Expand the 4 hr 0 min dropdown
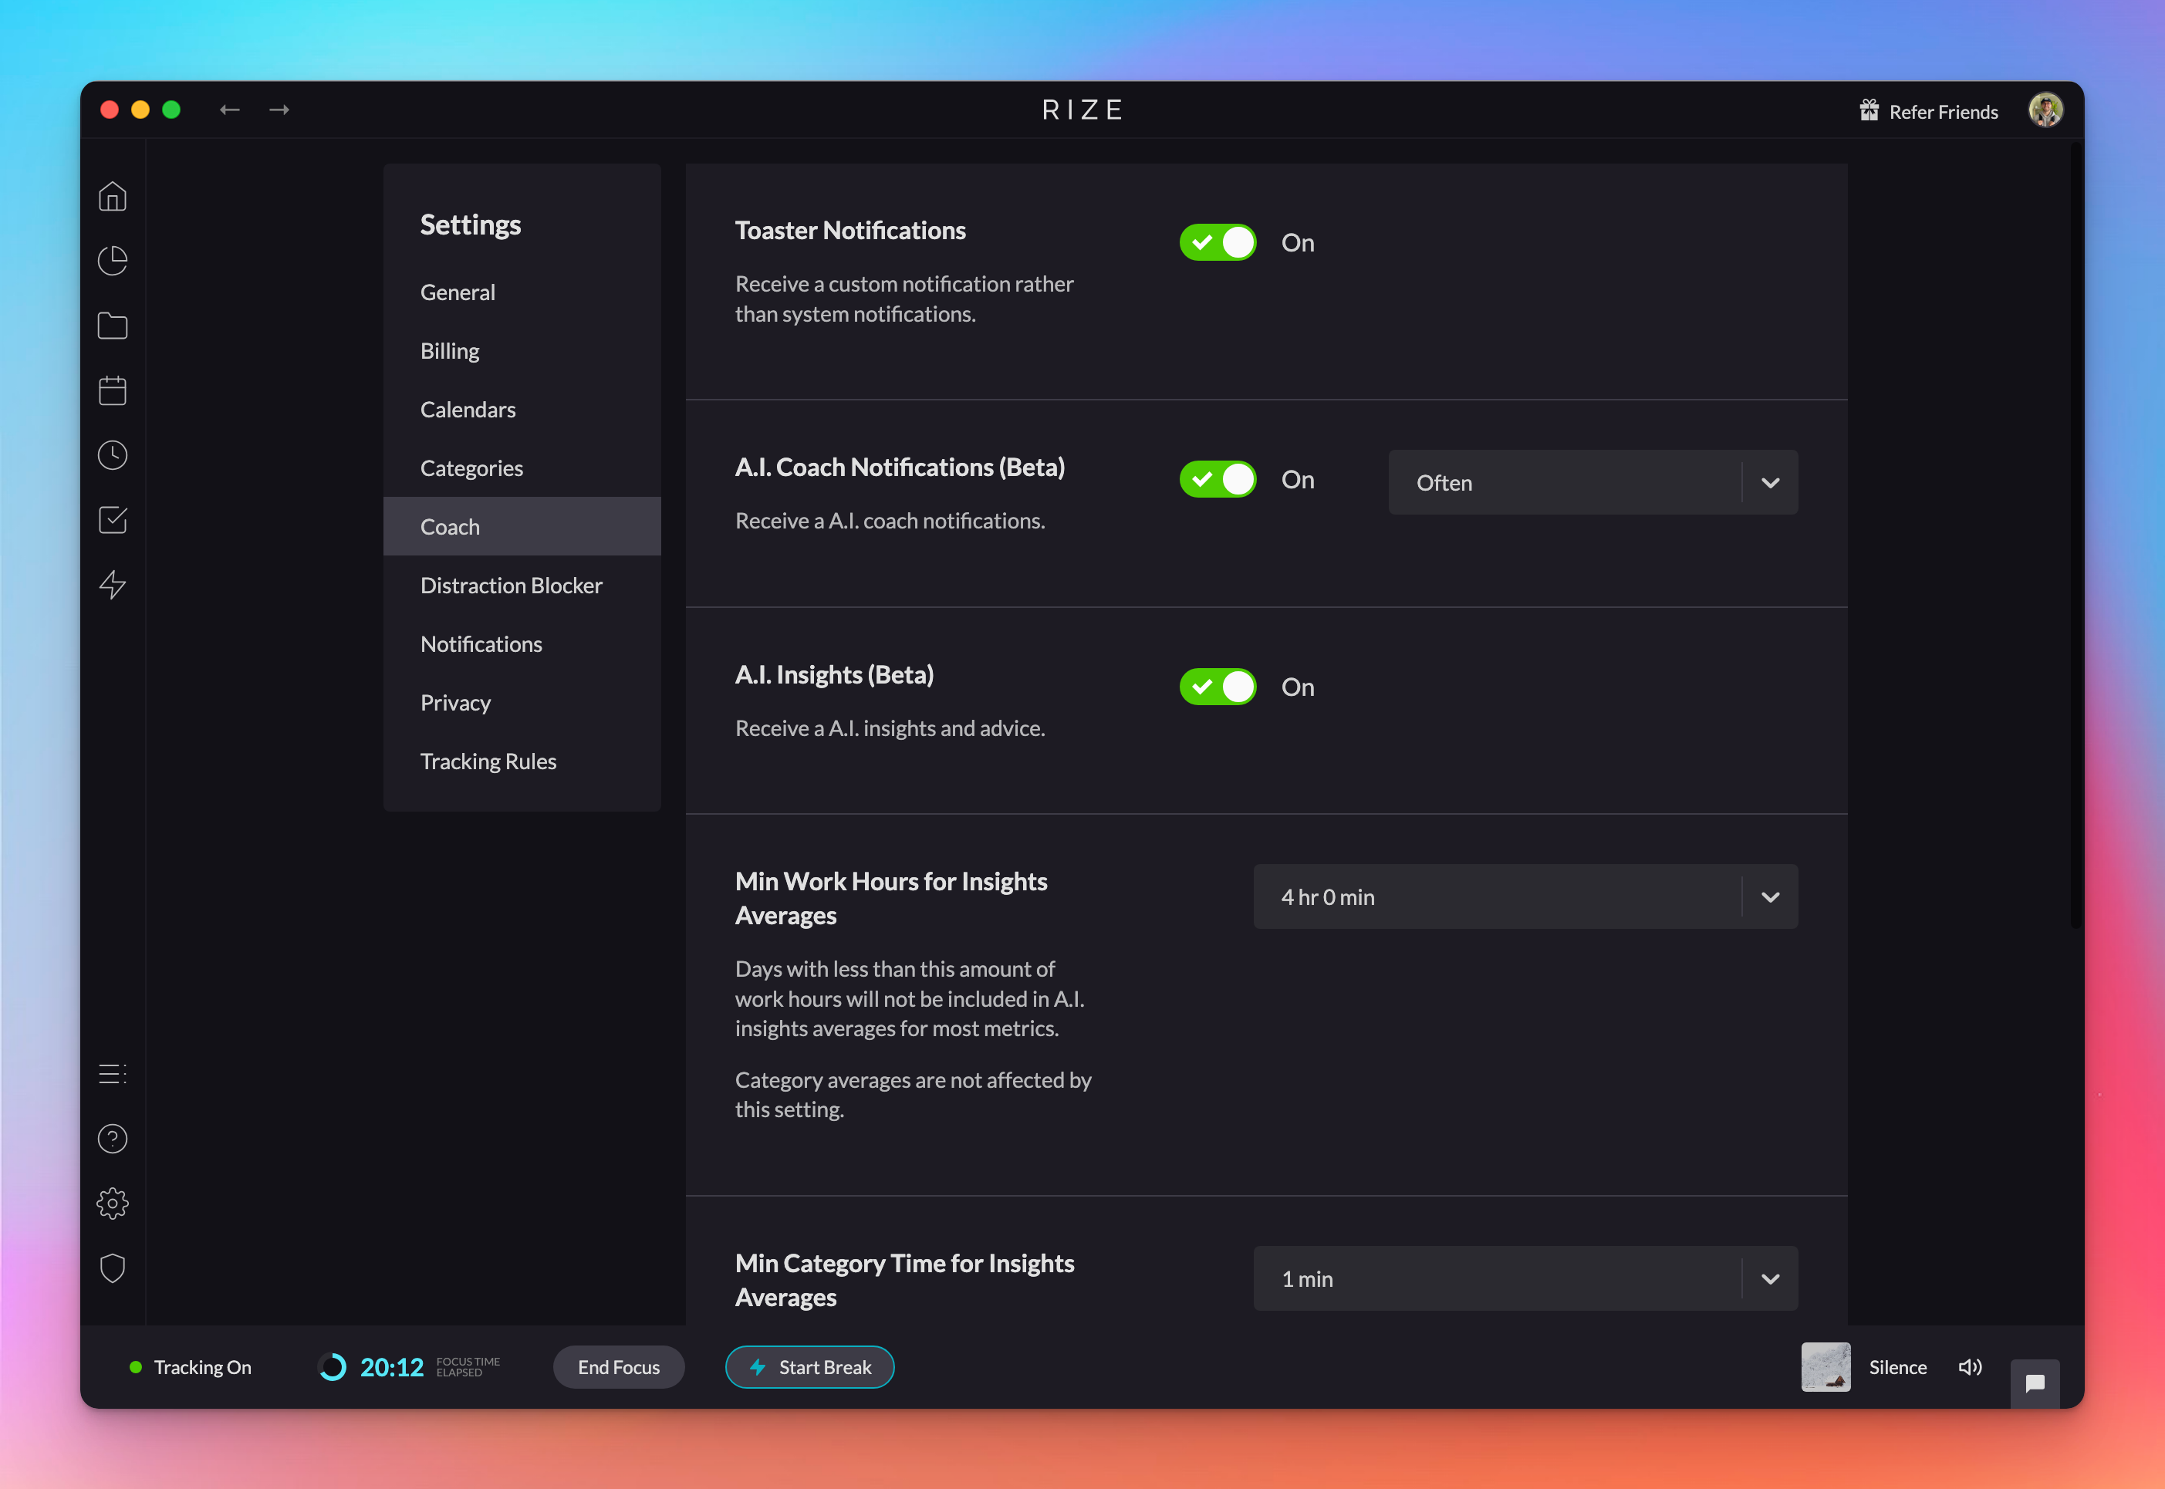 click(1525, 896)
